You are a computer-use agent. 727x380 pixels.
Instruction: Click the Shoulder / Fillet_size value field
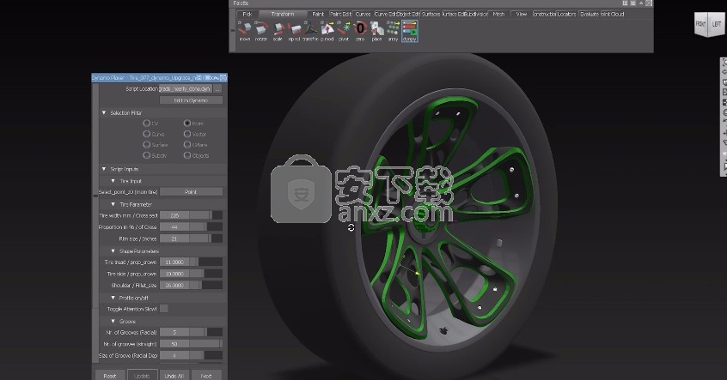(x=174, y=285)
